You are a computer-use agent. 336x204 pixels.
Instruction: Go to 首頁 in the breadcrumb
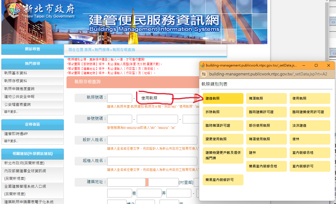click(x=88, y=50)
